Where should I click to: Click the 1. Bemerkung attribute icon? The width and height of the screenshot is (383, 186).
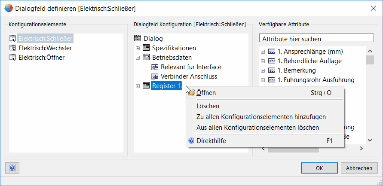(x=271, y=70)
